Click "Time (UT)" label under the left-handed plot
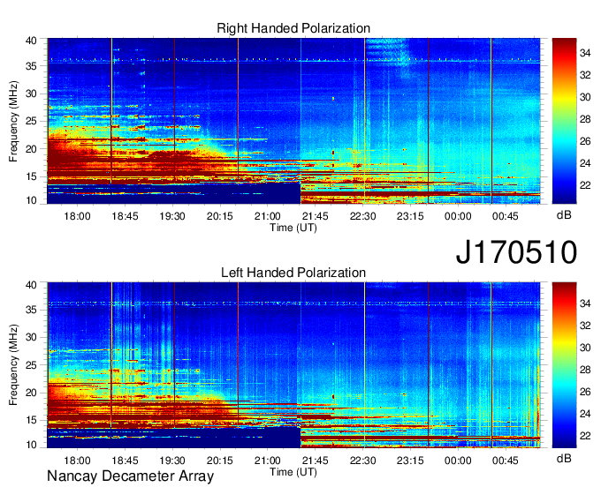This screenshot has height=487, width=601. 293,472
